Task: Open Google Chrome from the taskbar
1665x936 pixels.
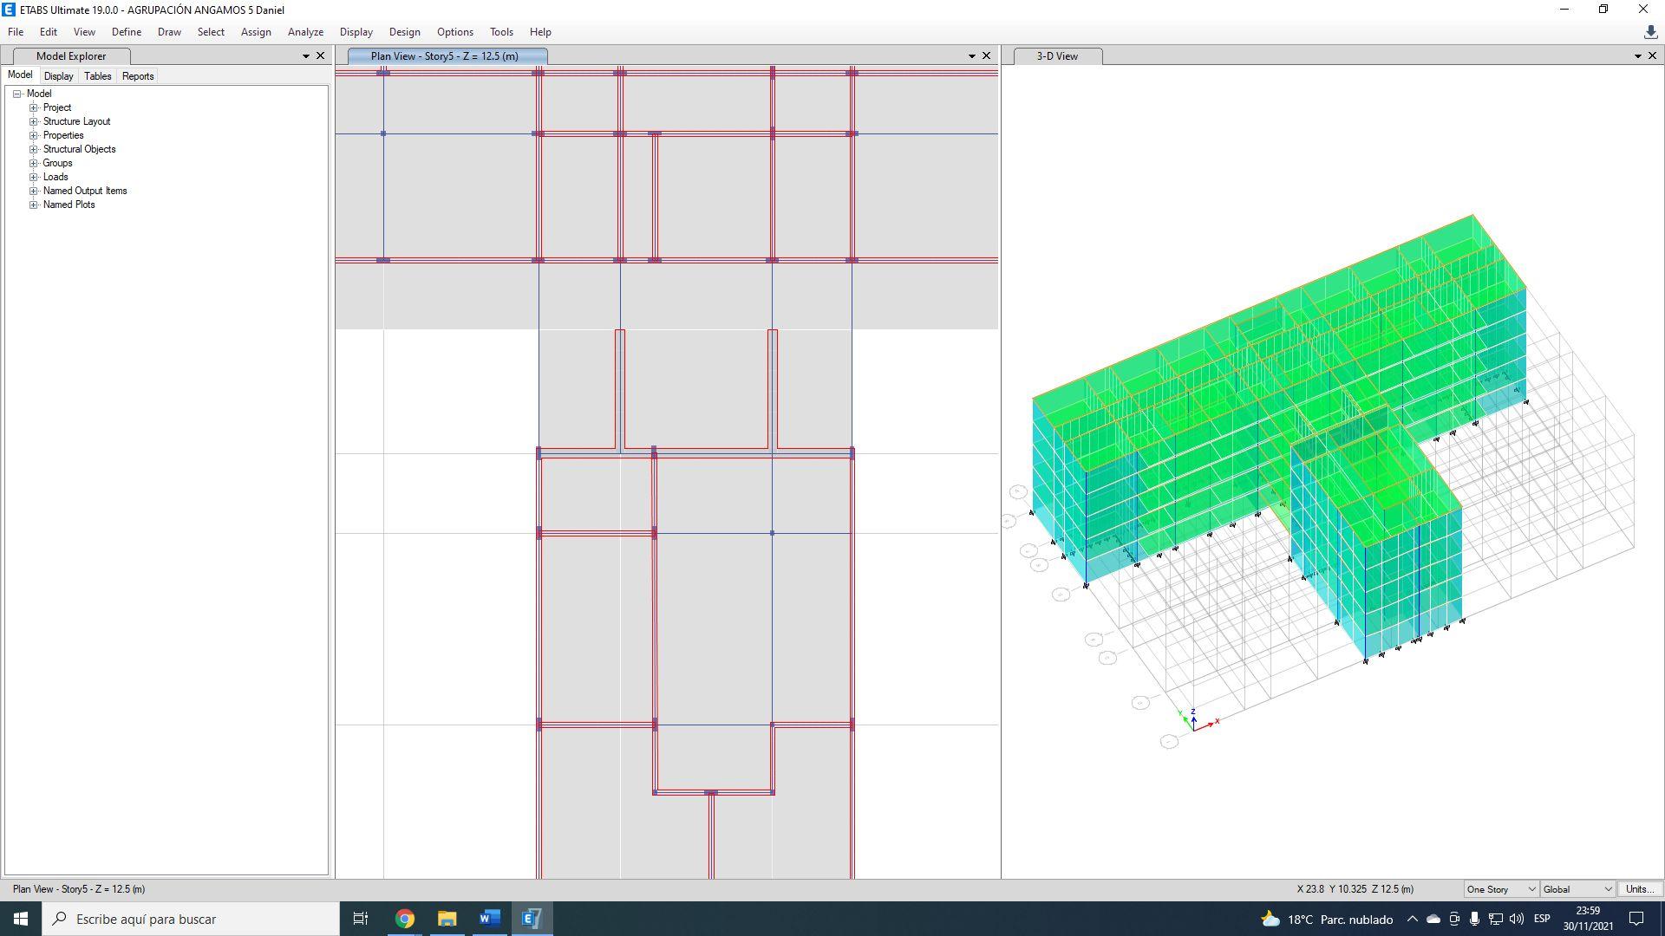Action: [x=405, y=919]
